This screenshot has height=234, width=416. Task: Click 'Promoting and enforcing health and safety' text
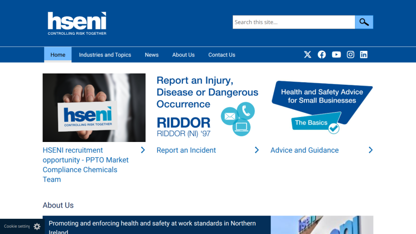pos(152,227)
